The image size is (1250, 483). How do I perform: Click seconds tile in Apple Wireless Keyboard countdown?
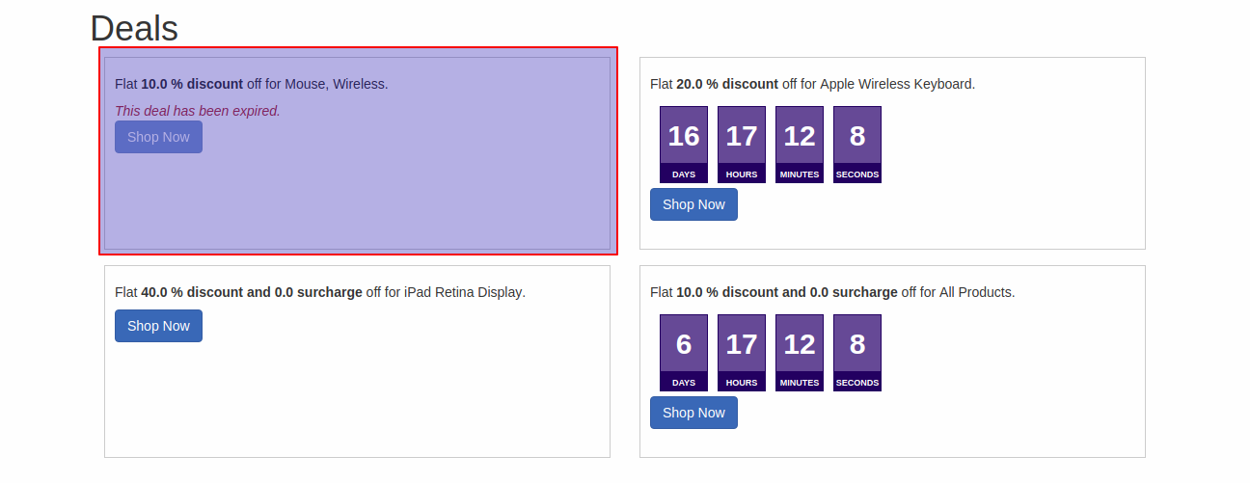[x=857, y=144]
